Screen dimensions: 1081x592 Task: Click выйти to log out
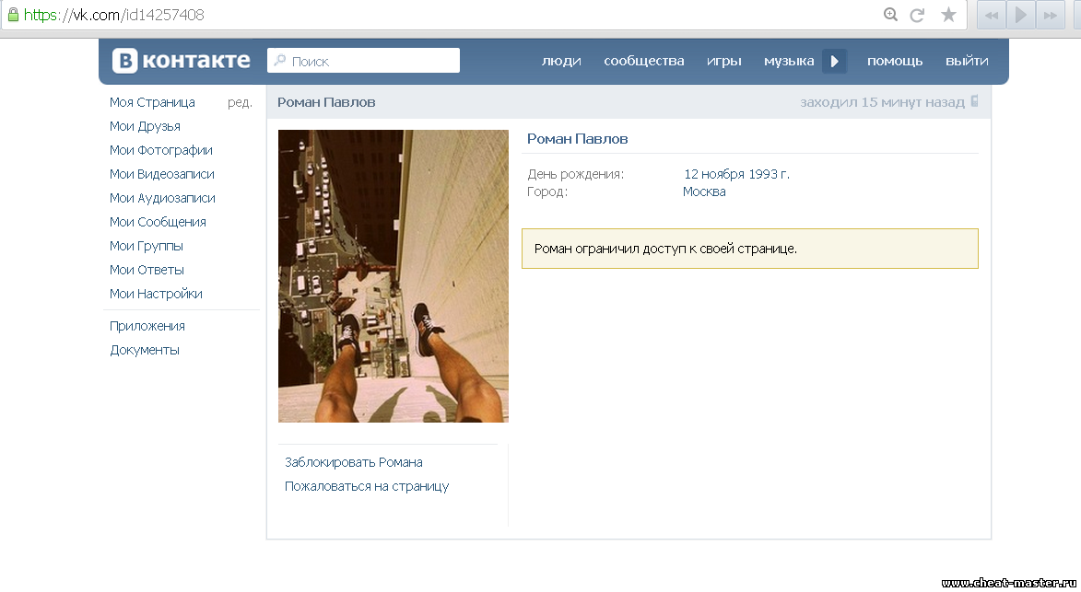pyautogui.click(x=967, y=61)
